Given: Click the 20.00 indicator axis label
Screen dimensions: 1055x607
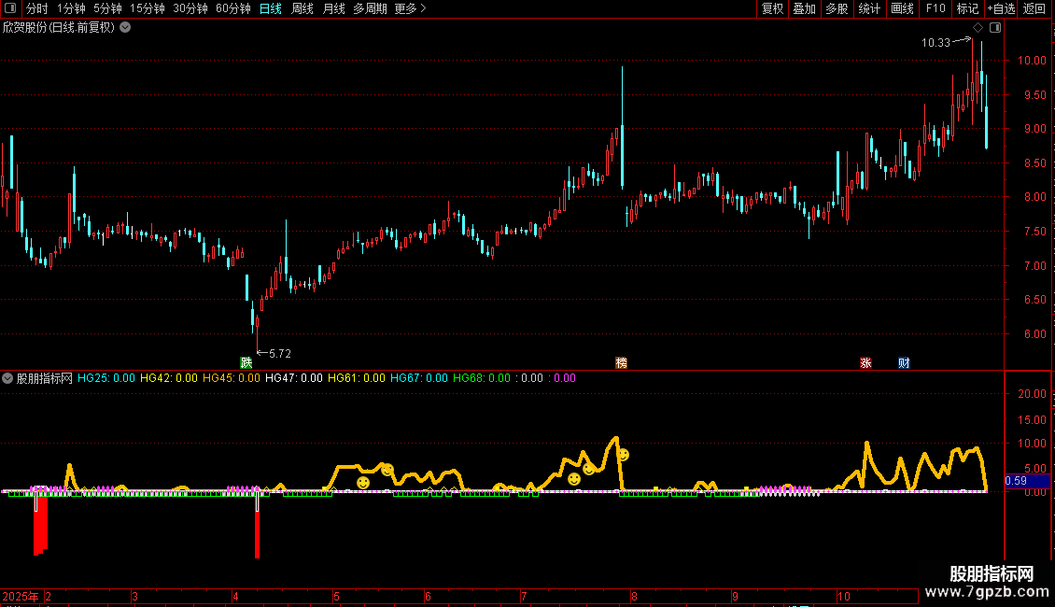Looking at the screenshot, I should pos(1032,394).
